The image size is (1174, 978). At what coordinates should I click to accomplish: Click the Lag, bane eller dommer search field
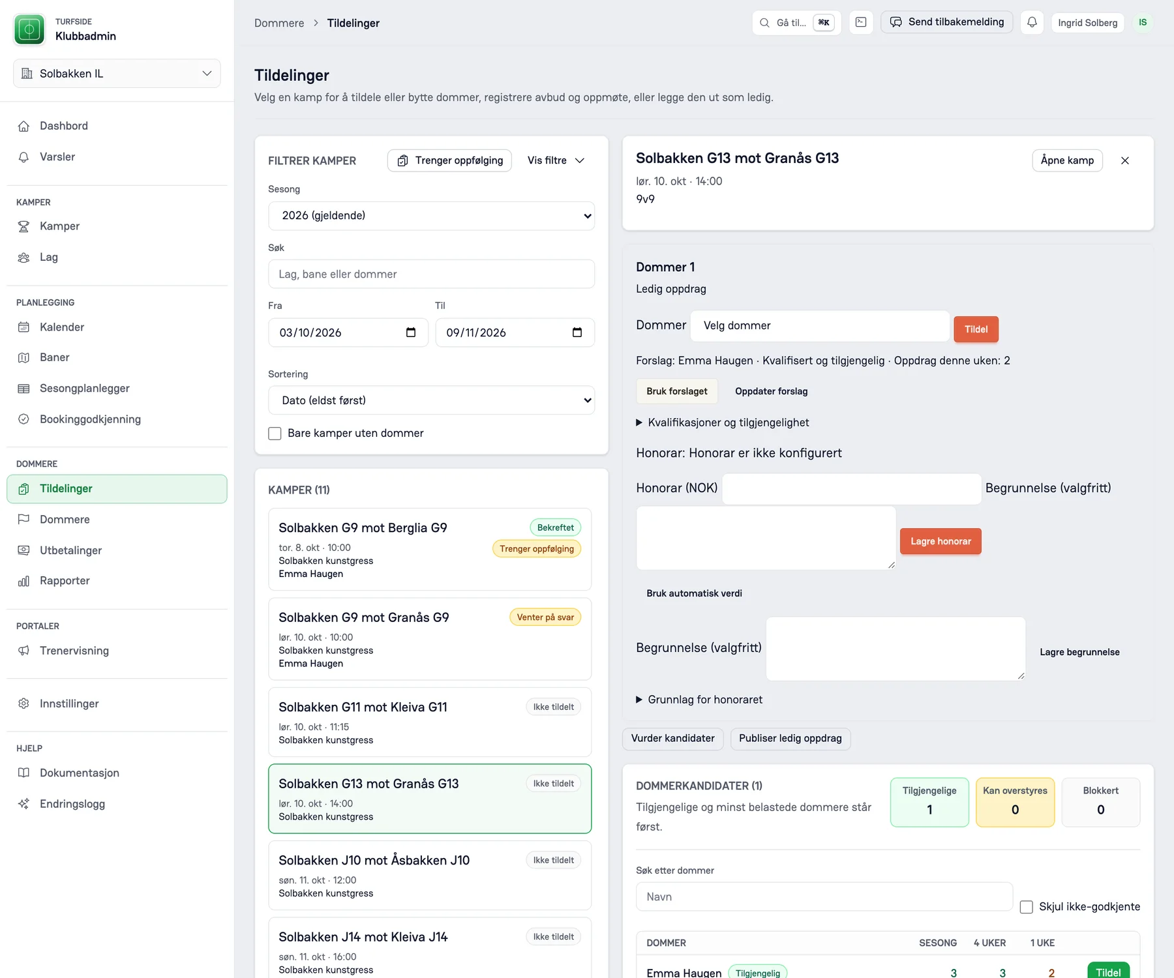[431, 274]
